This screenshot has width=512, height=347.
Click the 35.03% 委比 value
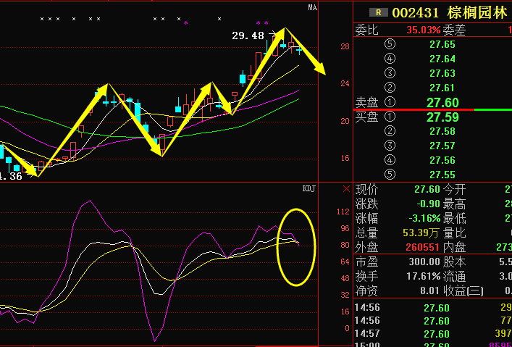pyautogui.click(x=424, y=30)
